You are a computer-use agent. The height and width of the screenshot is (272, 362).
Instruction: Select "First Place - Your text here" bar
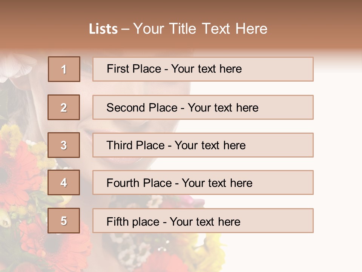[x=203, y=69]
